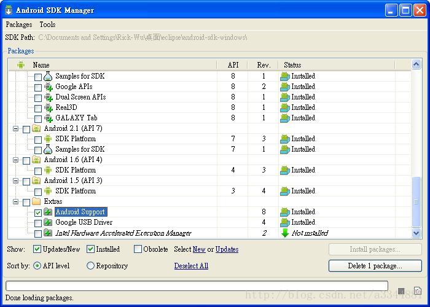This screenshot has height=307, width=430.
Task: Click the Delete 1 package button
Action: [375, 266]
